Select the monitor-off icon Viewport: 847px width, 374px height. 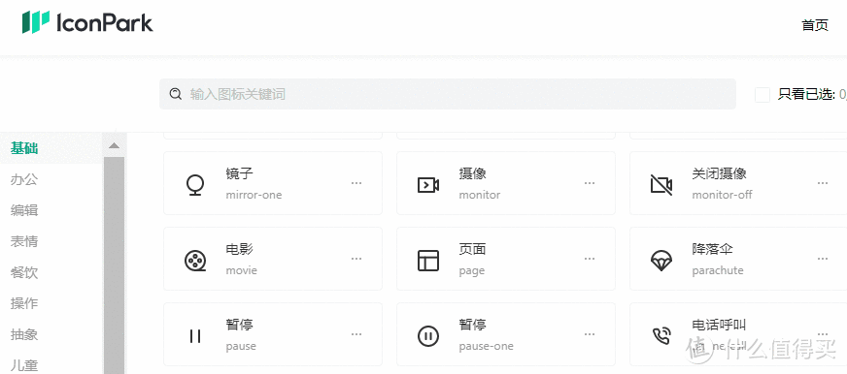pos(661,185)
